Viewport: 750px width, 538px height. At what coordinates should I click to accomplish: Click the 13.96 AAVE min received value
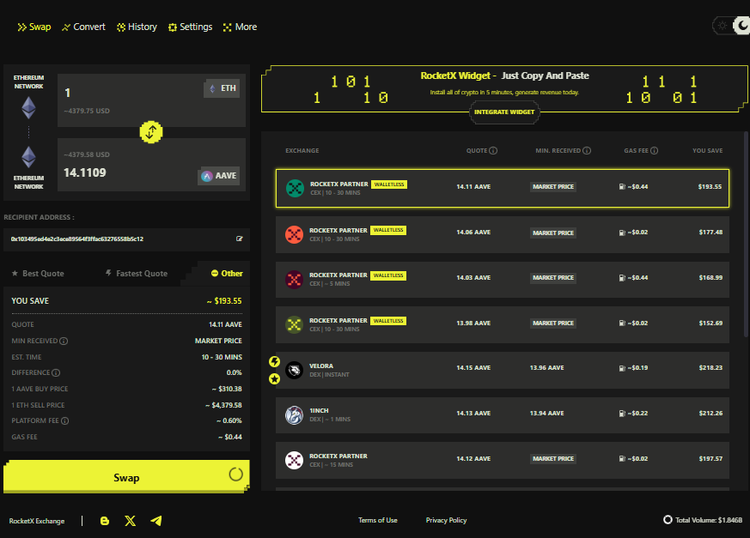[546, 368]
